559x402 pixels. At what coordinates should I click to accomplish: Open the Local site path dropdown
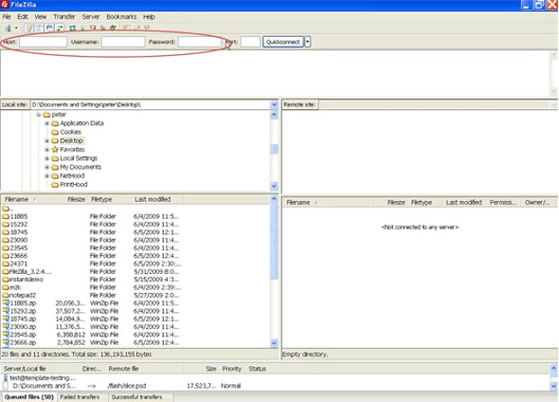pos(274,105)
